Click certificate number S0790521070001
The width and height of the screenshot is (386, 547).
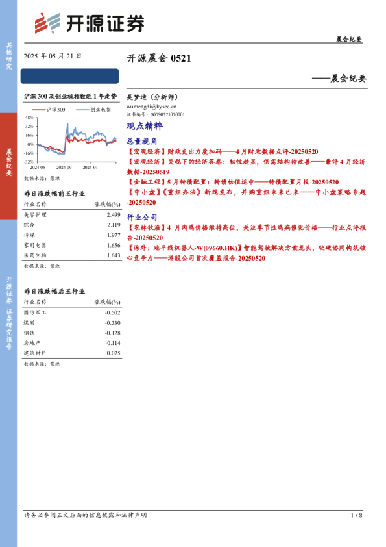click(167, 114)
